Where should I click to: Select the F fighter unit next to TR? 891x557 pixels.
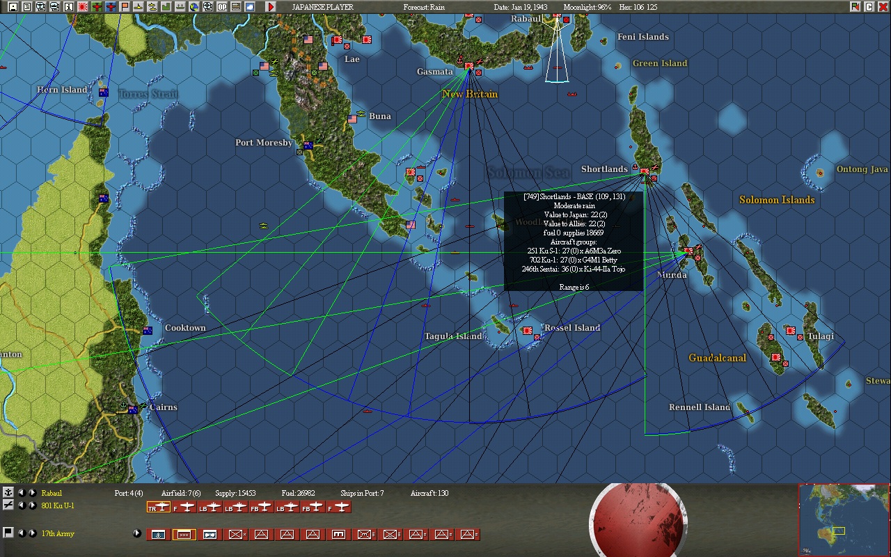(x=184, y=508)
